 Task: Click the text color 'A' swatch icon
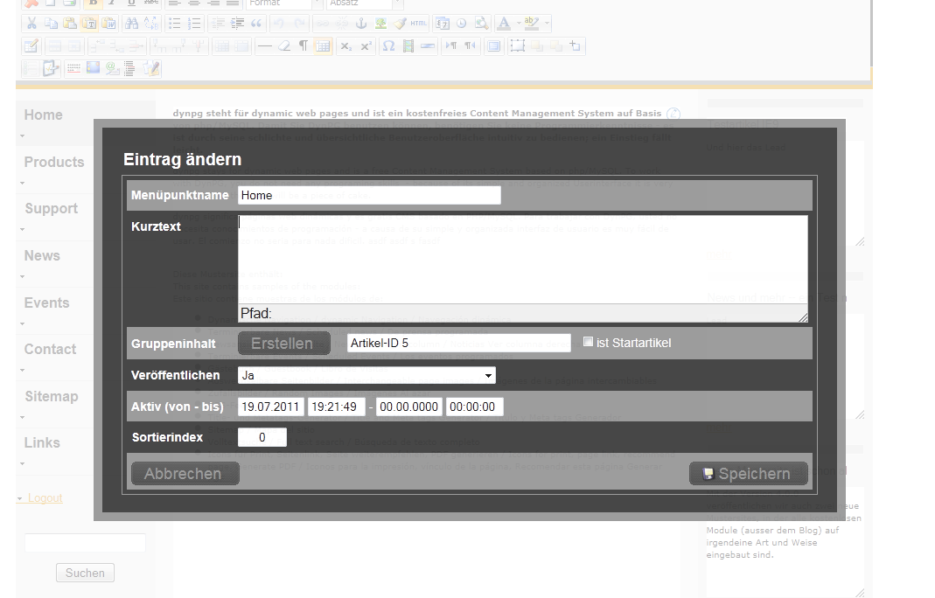click(504, 24)
